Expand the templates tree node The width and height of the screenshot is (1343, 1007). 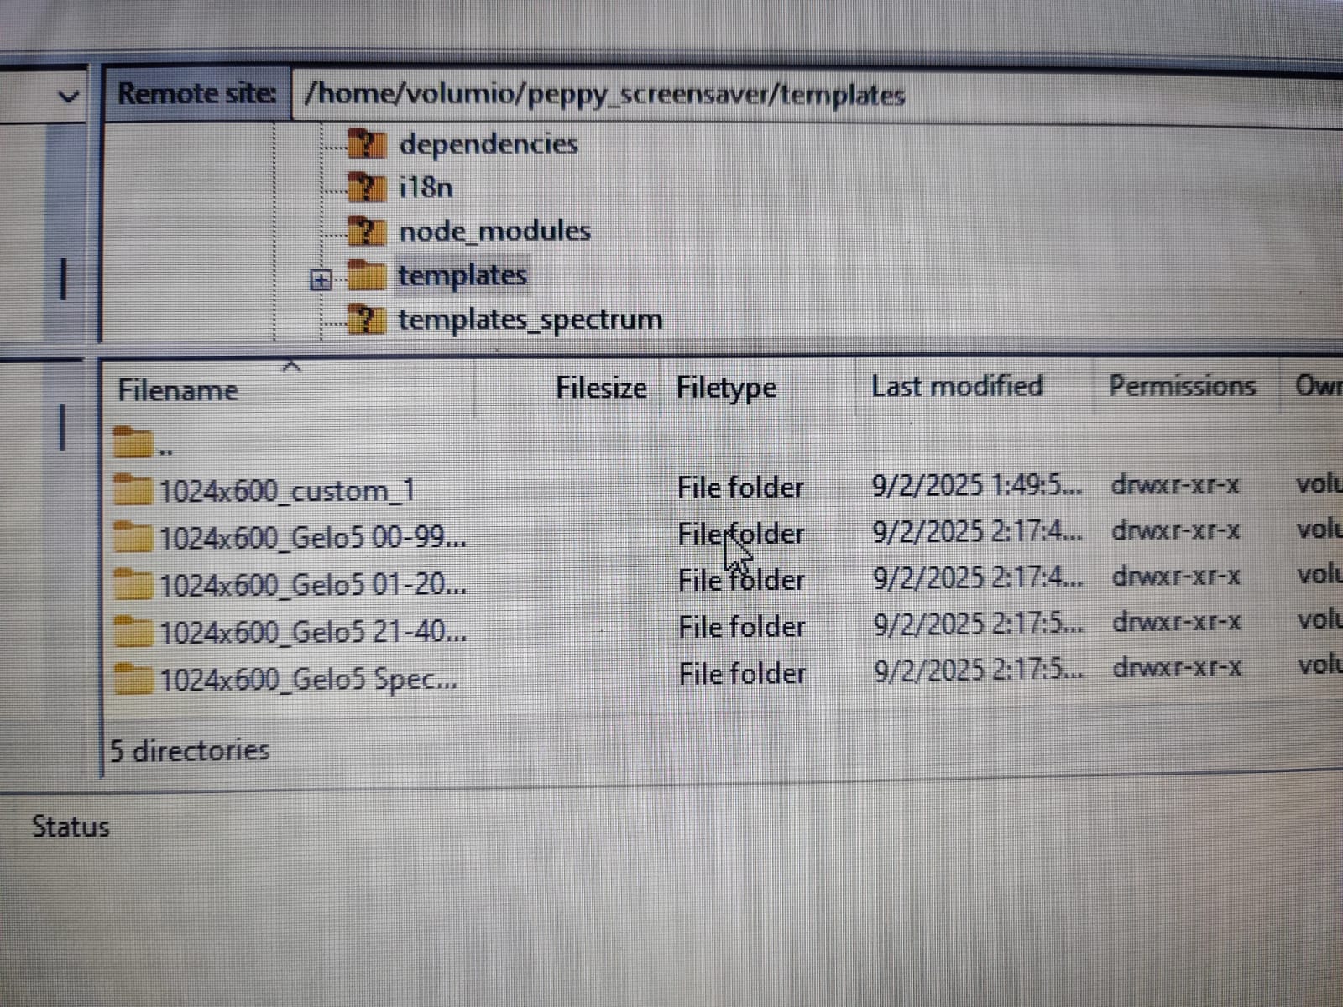coord(321,279)
